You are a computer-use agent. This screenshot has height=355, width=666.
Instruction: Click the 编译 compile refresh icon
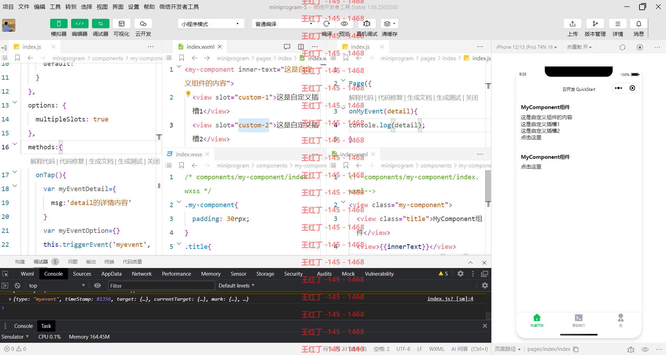click(x=327, y=24)
